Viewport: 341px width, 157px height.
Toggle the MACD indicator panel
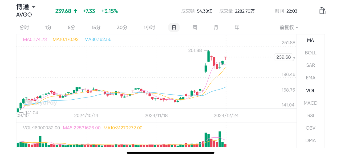click(x=311, y=103)
